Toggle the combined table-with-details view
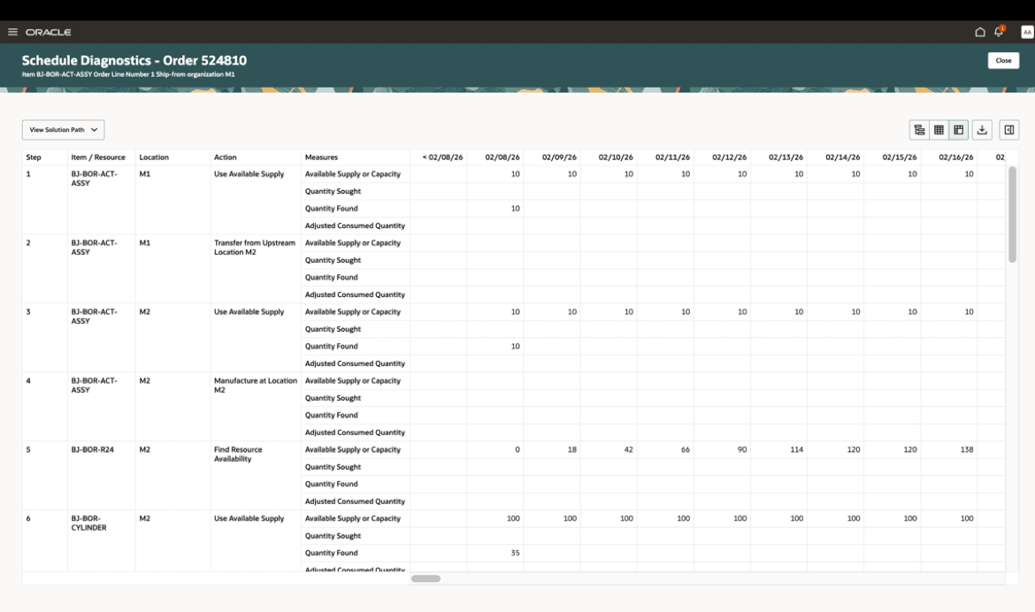Viewport: 1035px width, 612px height. point(960,129)
